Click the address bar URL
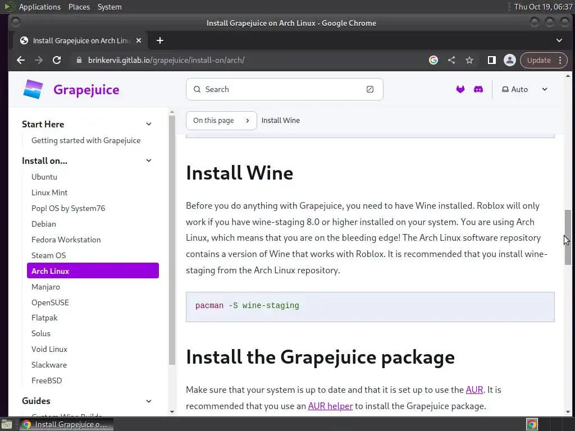The width and height of the screenshot is (575, 431). click(x=166, y=60)
